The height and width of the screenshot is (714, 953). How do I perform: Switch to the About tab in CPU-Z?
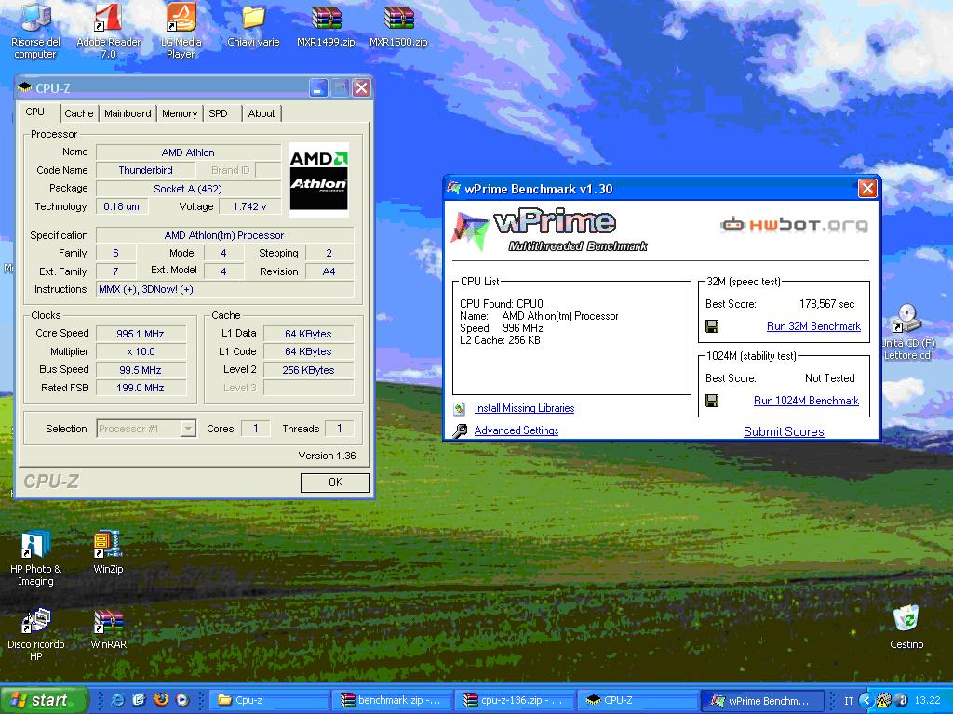[x=262, y=113]
